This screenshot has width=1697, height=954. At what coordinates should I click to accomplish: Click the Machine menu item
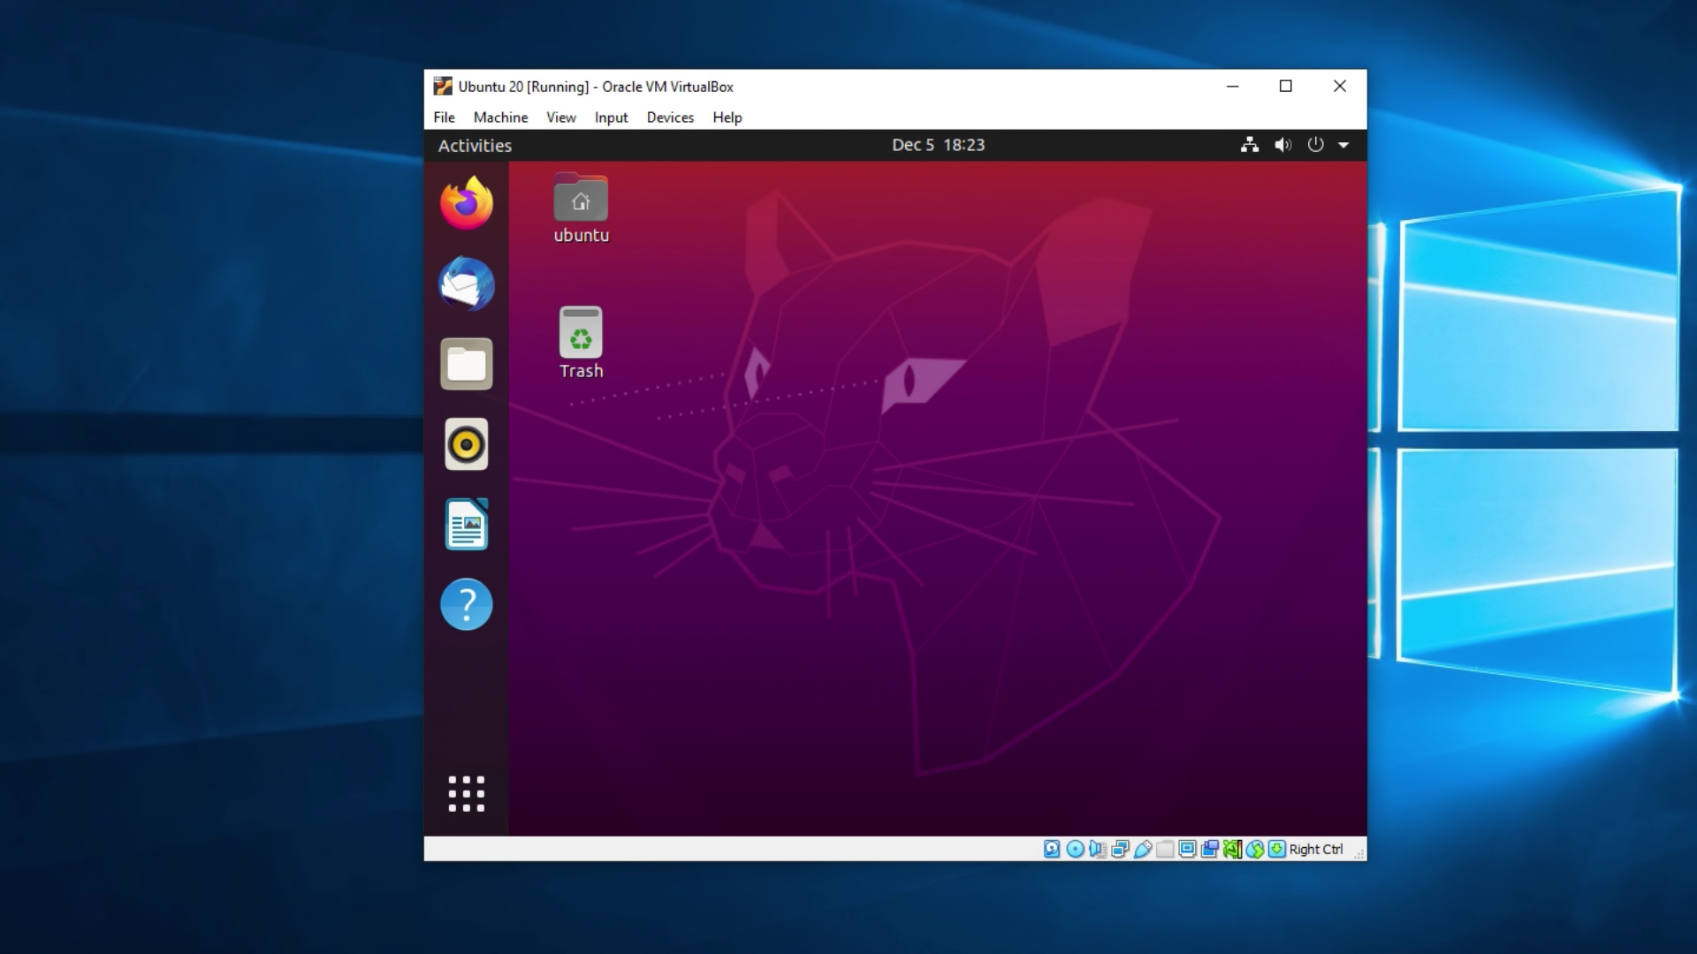(x=501, y=117)
